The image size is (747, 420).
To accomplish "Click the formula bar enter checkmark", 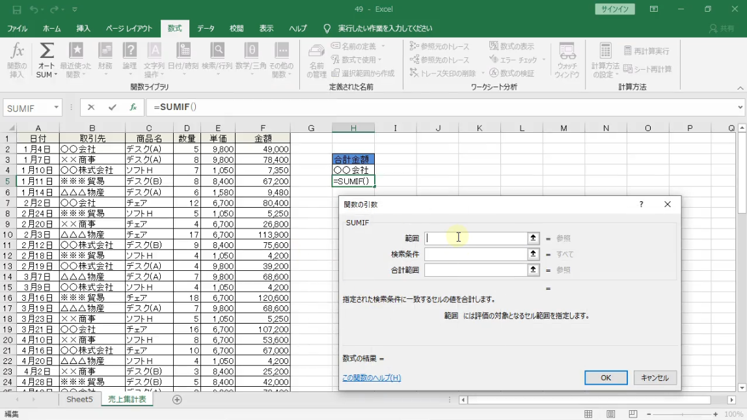I will [x=113, y=107].
